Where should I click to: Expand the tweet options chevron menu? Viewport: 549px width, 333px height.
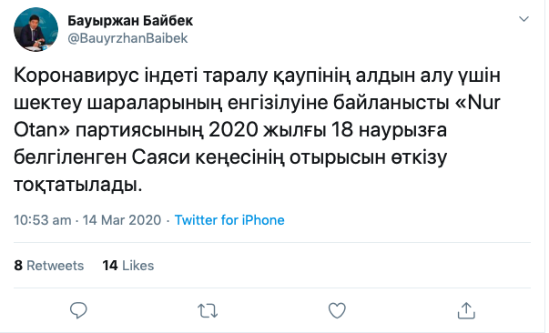pyautogui.click(x=524, y=19)
